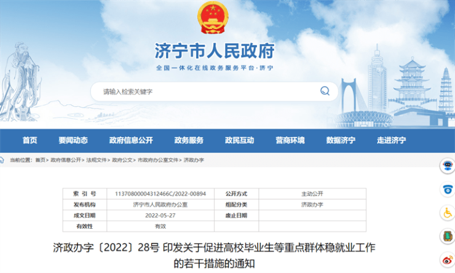Open the wheelchair accessibility icon

(x=447, y=213)
